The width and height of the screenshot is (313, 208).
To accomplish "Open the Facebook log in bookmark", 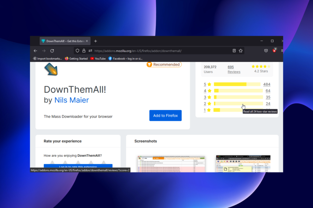I will click(x=125, y=59).
